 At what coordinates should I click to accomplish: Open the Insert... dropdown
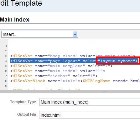point(39,34)
